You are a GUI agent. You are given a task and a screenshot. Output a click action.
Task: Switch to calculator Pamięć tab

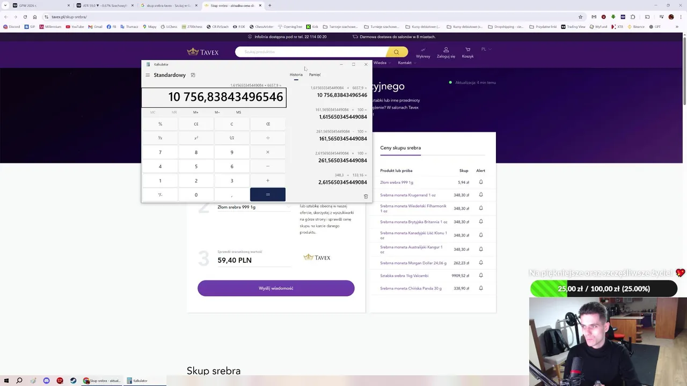(x=315, y=75)
